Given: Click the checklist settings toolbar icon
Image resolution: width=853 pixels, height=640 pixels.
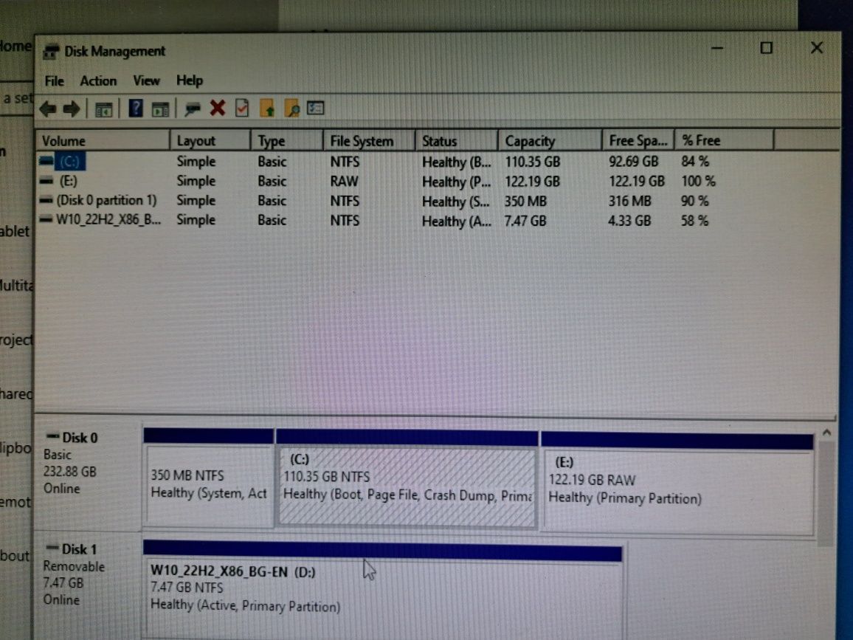Looking at the screenshot, I should coord(316,108).
